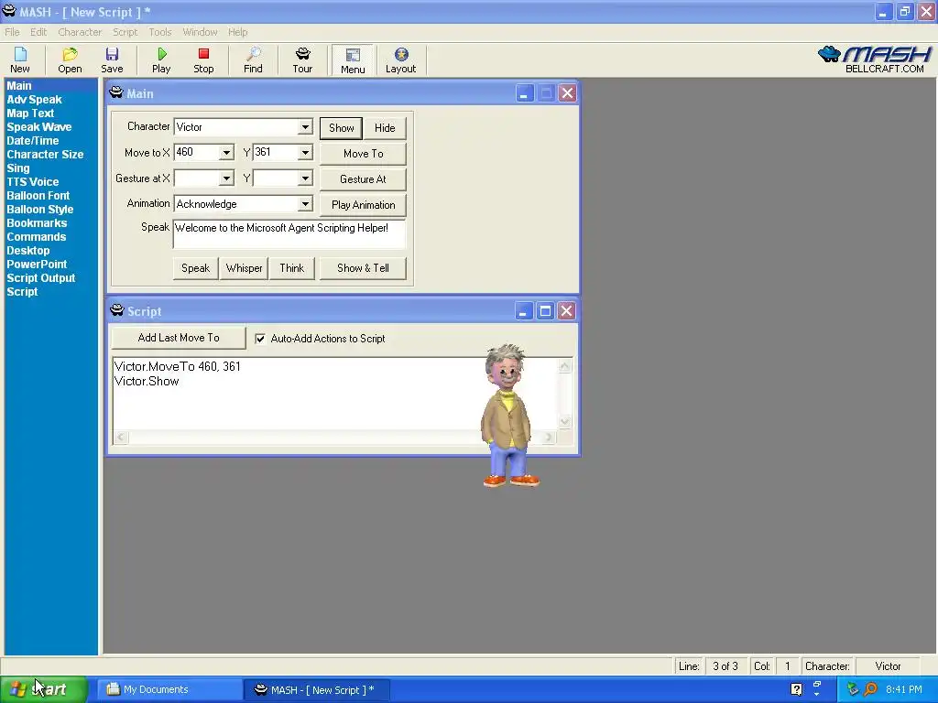Click the Show button for character
This screenshot has width=938, height=703.
coord(341,128)
